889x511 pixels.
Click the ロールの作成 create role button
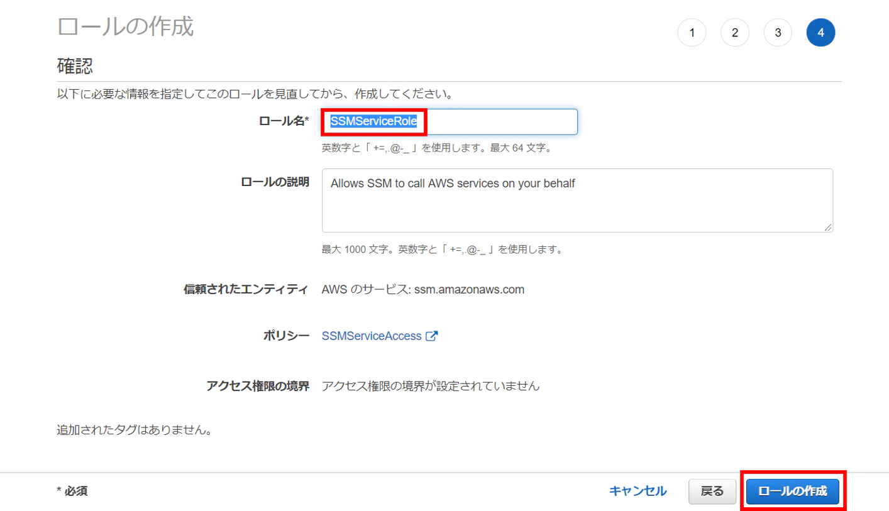click(x=793, y=492)
